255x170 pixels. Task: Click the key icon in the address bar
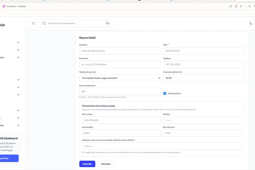tap(231, 6)
